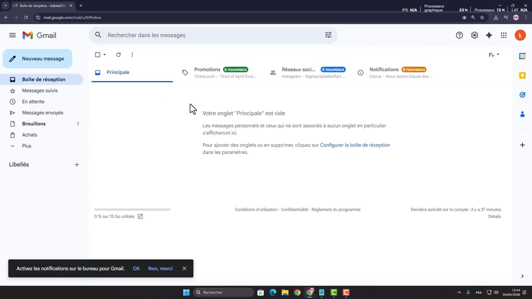Viewport: 532px width, 299px height.
Task: Open the Google apps grid
Action: (x=504, y=35)
